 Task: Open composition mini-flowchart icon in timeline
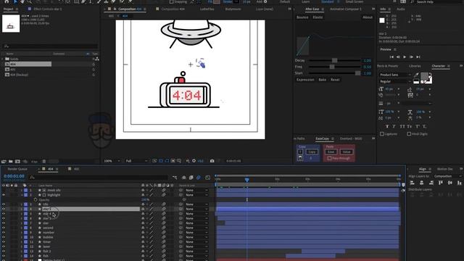175,178
